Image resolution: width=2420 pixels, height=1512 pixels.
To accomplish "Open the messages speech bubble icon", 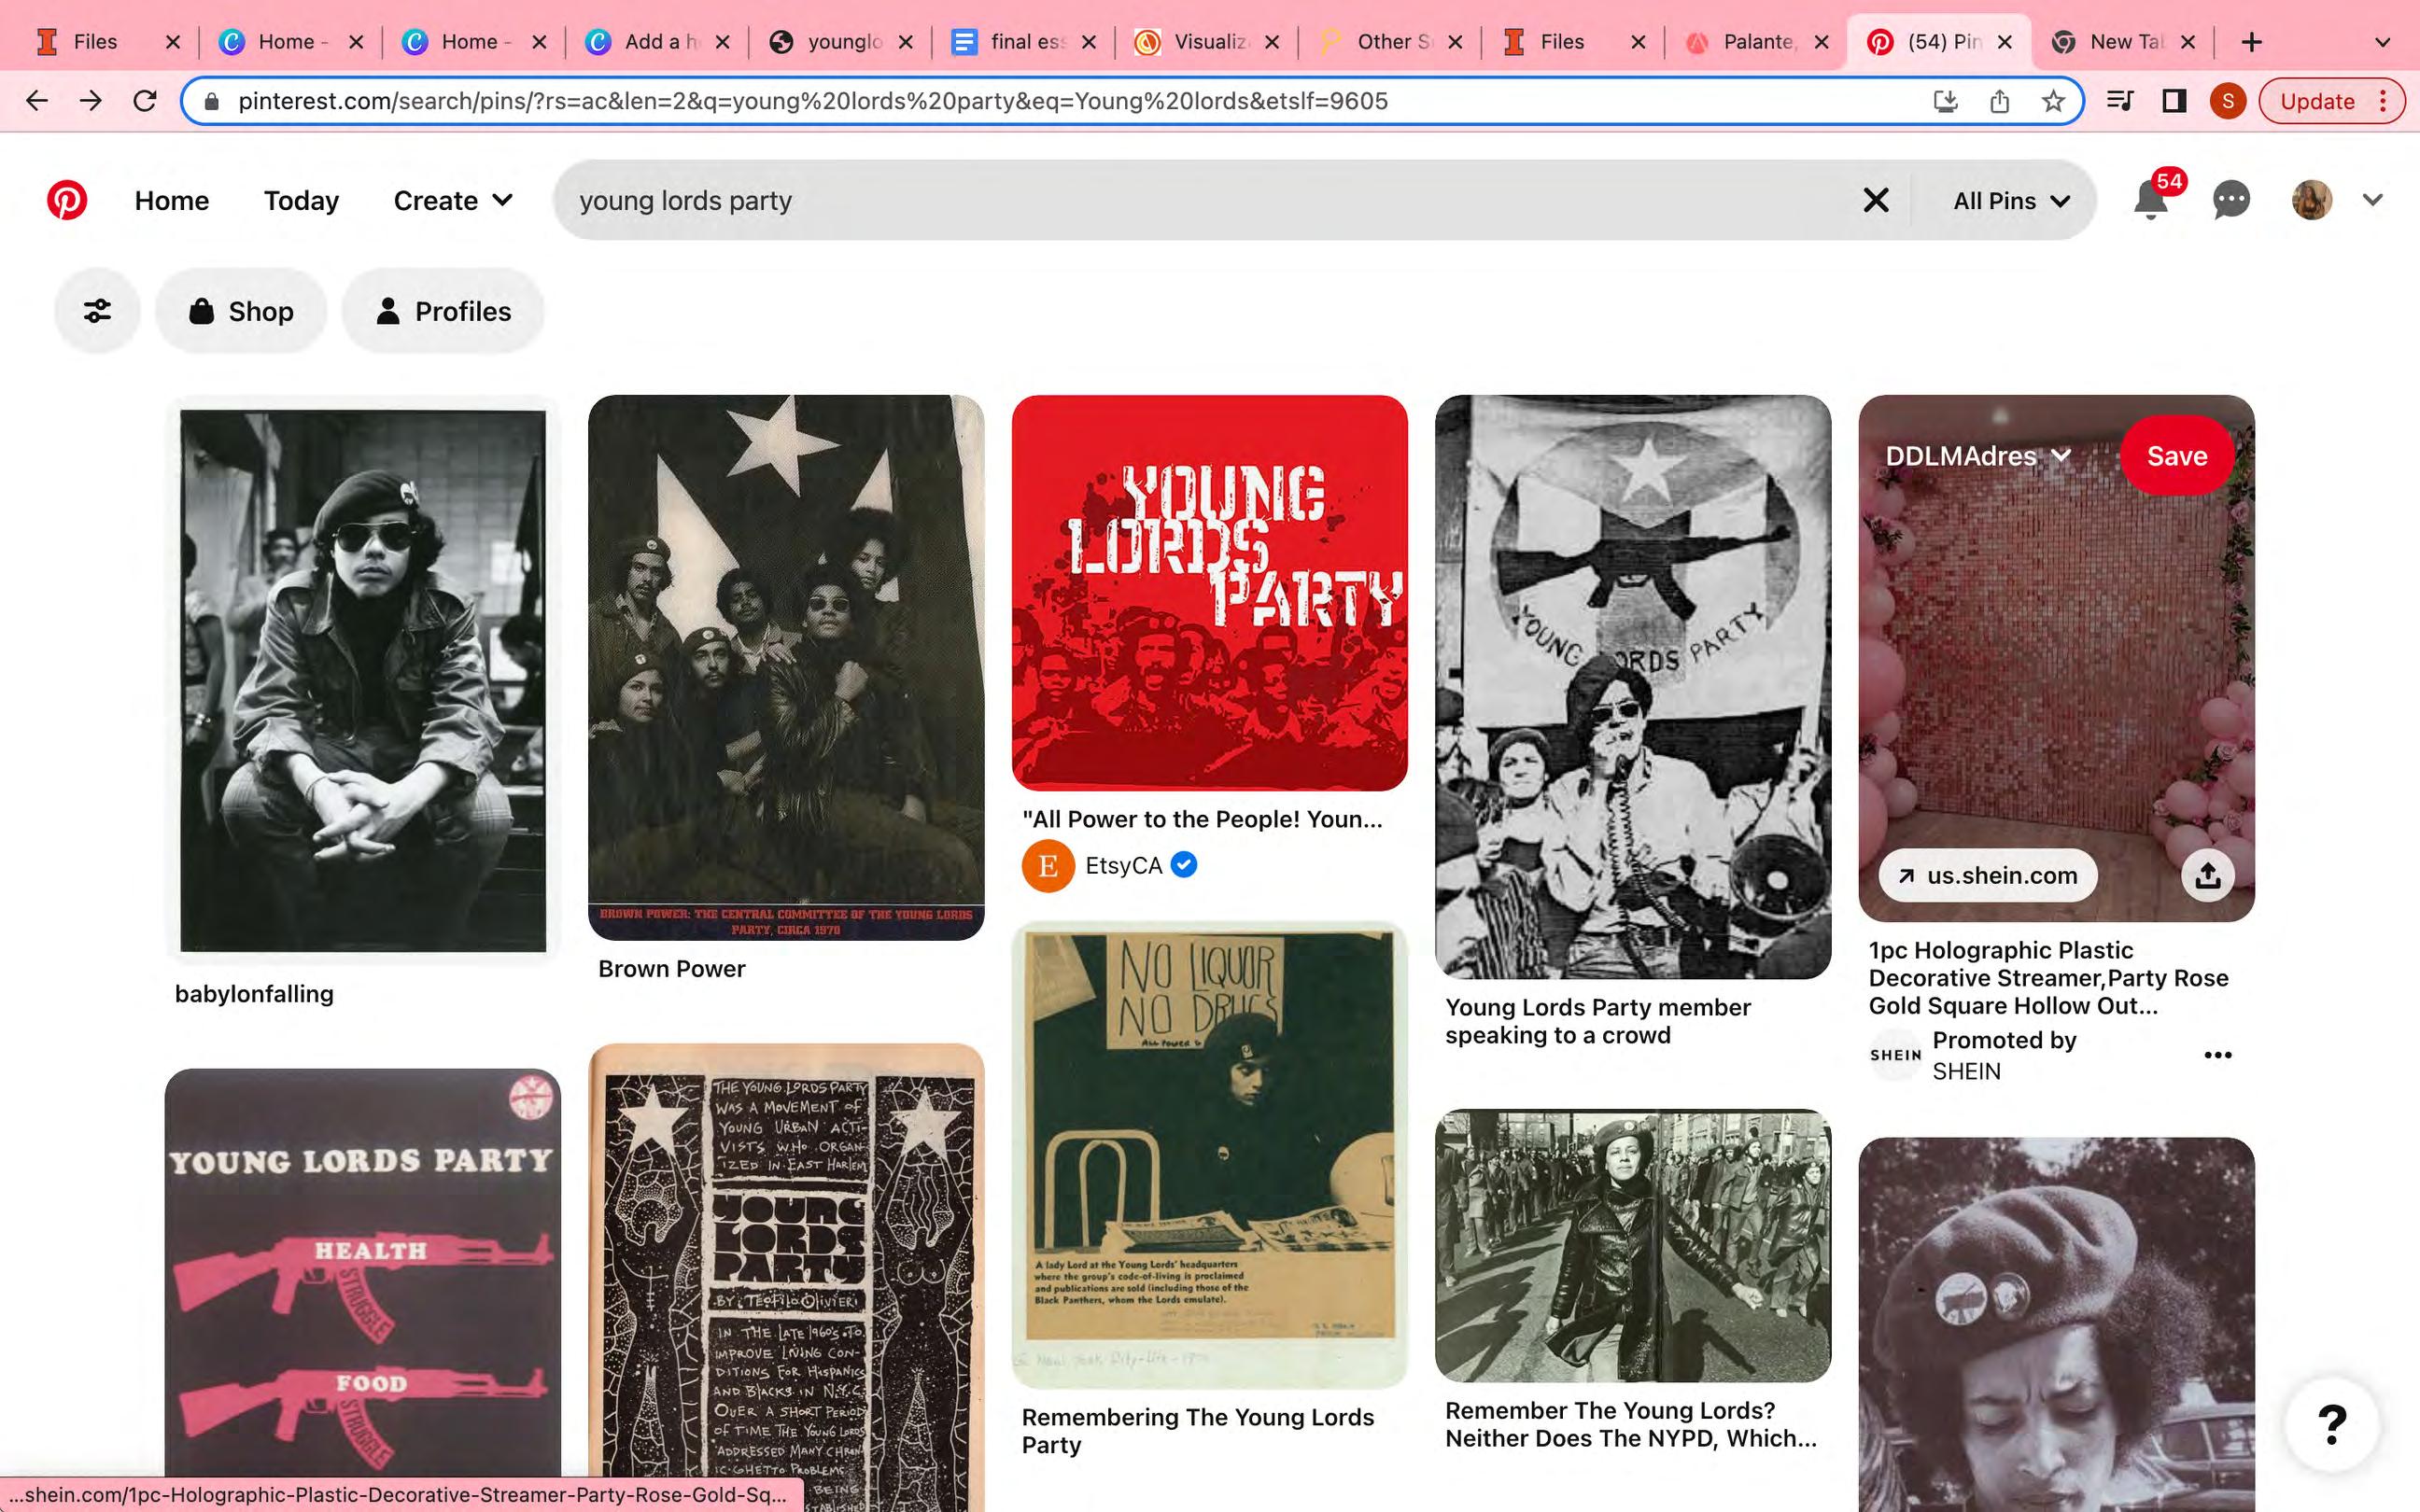I will (2230, 200).
